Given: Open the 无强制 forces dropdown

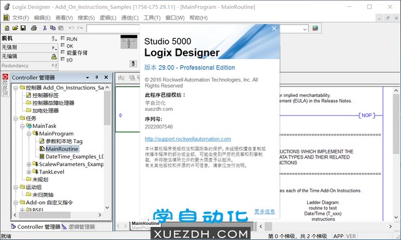Looking at the screenshot, I should (54, 48).
